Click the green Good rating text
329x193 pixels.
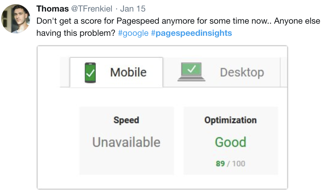click(x=230, y=142)
